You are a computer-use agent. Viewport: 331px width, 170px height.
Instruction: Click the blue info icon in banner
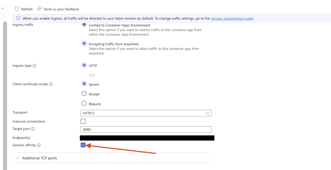(x=18, y=18)
